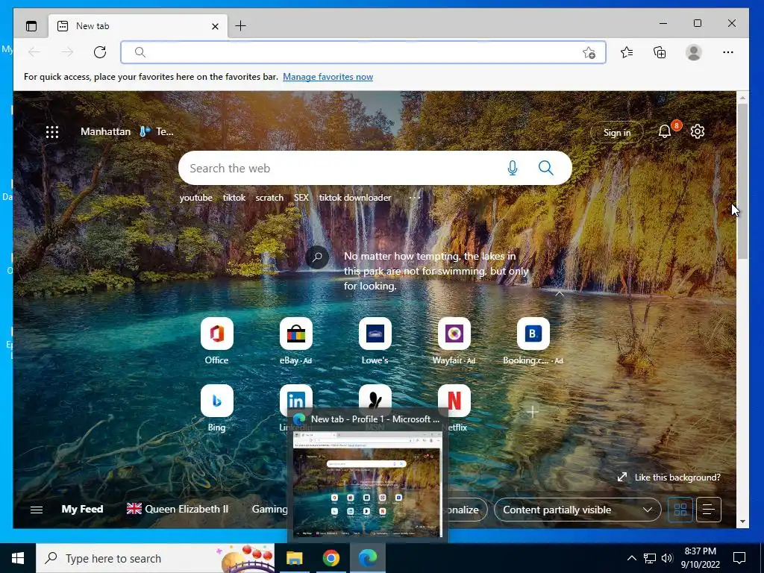Click the browser Forward arrow
764x573 pixels.
click(x=67, y=52)
